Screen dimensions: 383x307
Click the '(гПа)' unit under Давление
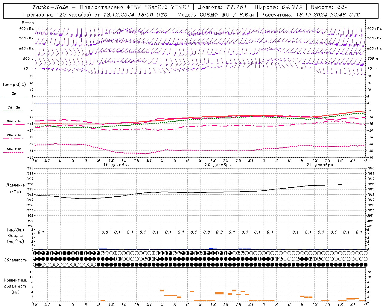(16, 192)
